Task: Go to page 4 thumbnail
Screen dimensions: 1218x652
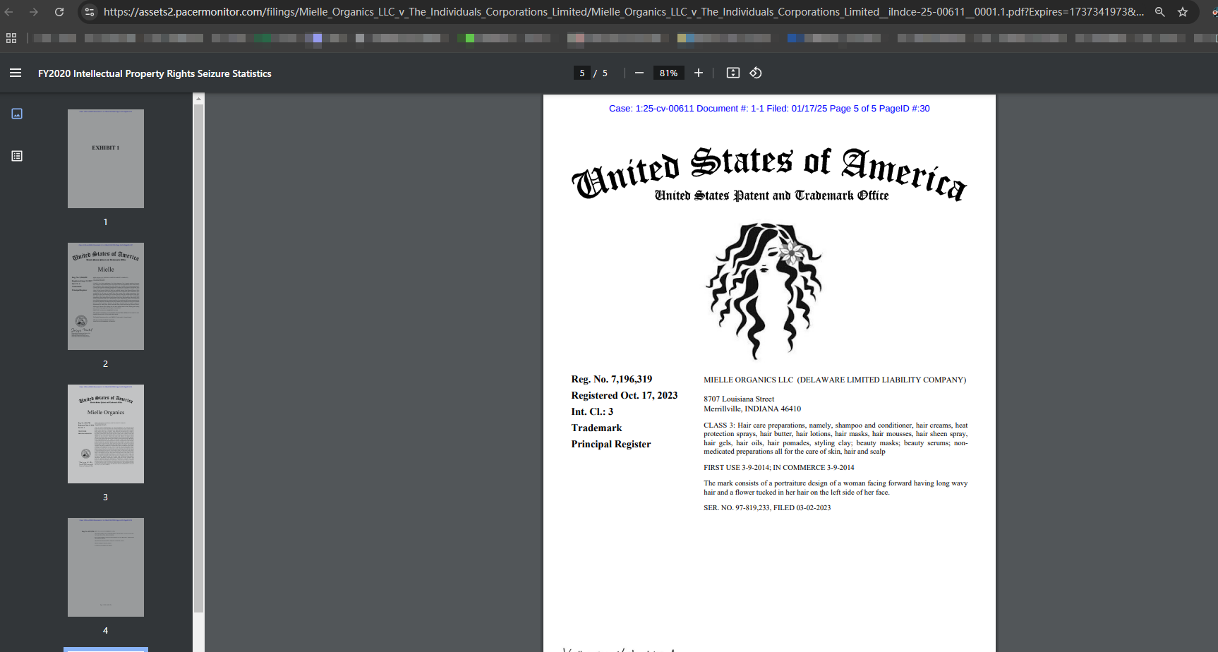Action: pos(106,567)
